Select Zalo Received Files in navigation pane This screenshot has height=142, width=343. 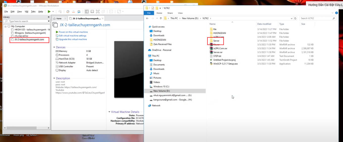[x=162, y=44]
